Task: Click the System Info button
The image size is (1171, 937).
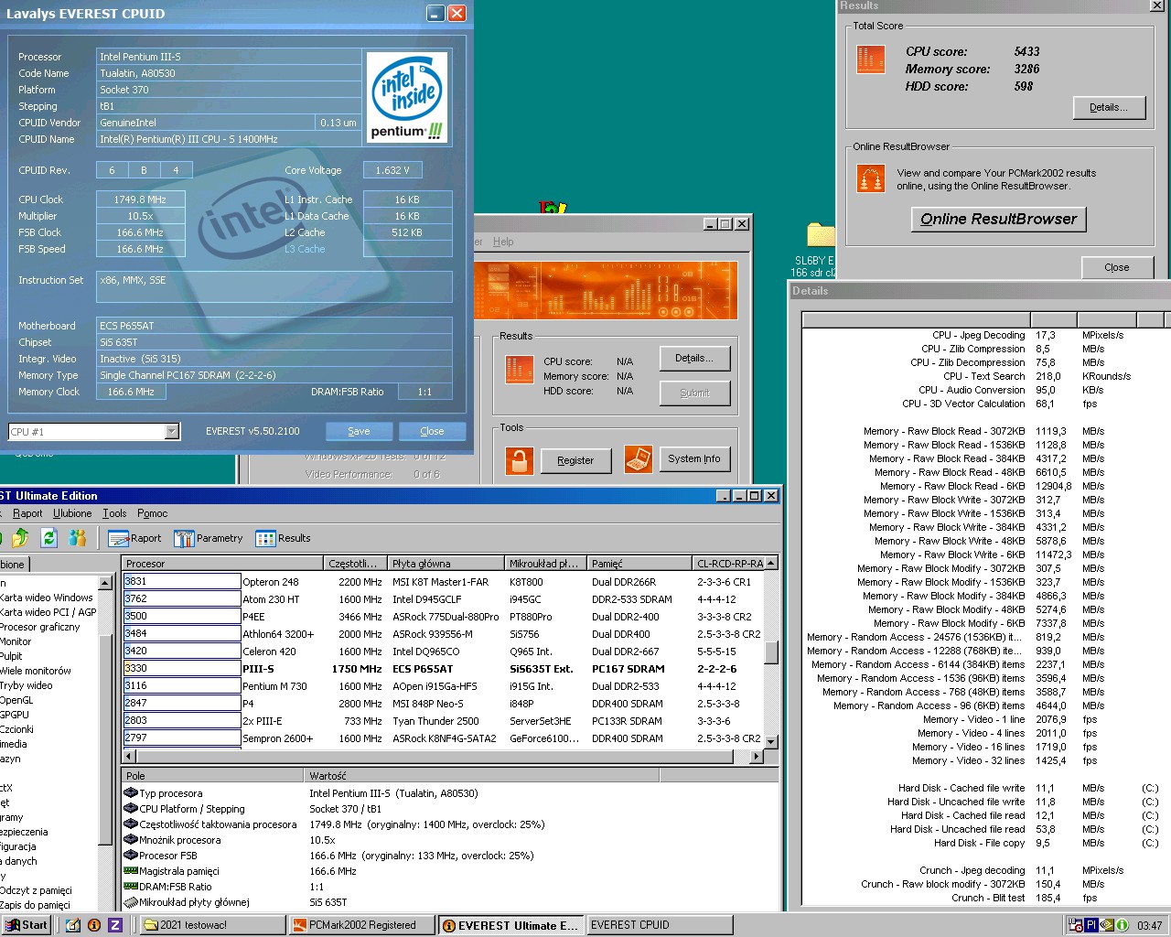Action: [x=693, y=458]
